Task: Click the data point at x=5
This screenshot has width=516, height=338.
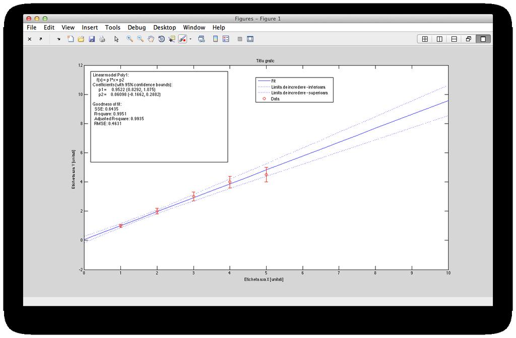Action: pyautogui.click(x=266, y=175)
